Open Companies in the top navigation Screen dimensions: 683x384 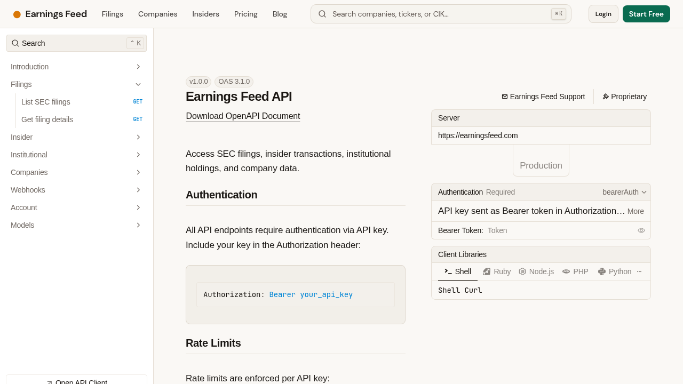158,14
